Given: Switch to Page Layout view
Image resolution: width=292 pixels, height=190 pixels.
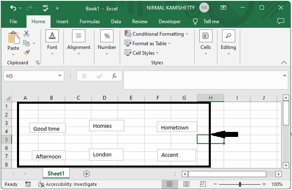Looking at the screenshot, I should 187,184.
